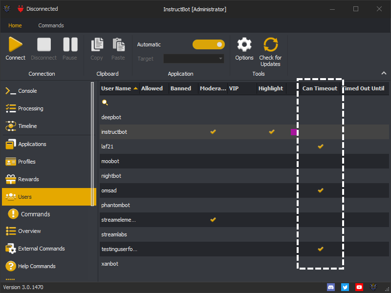
Task: Uncheck Moderator for streamelements
Action: [x=213, y=220]
